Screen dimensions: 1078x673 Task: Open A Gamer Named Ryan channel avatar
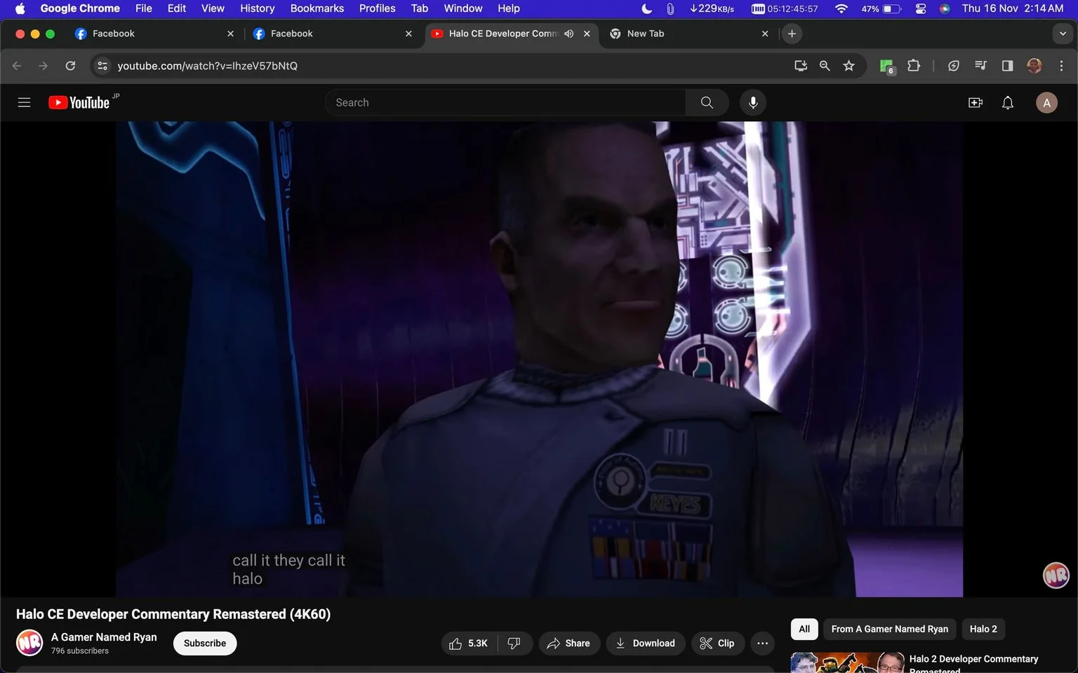coord(29,643)
